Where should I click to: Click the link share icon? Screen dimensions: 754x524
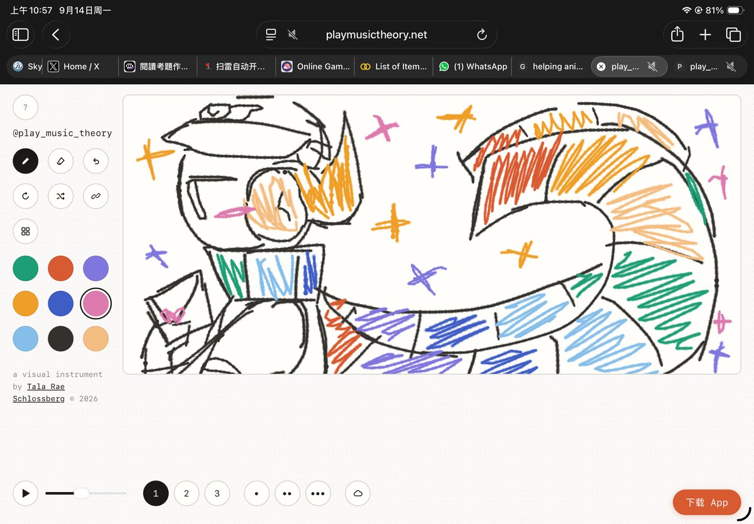click(96, 196)
